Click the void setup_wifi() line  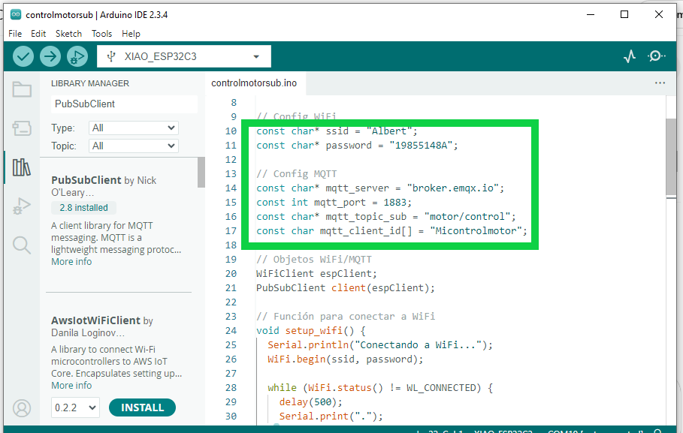point(311,331)
